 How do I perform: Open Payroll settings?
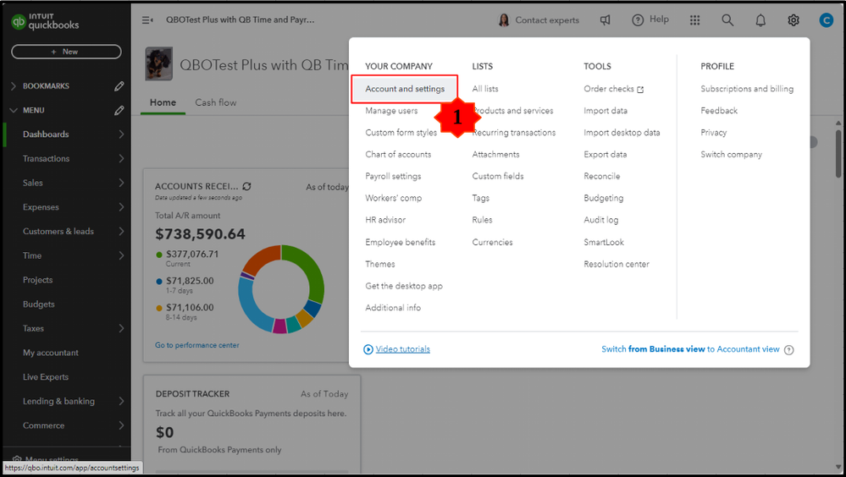coord(393,176)
